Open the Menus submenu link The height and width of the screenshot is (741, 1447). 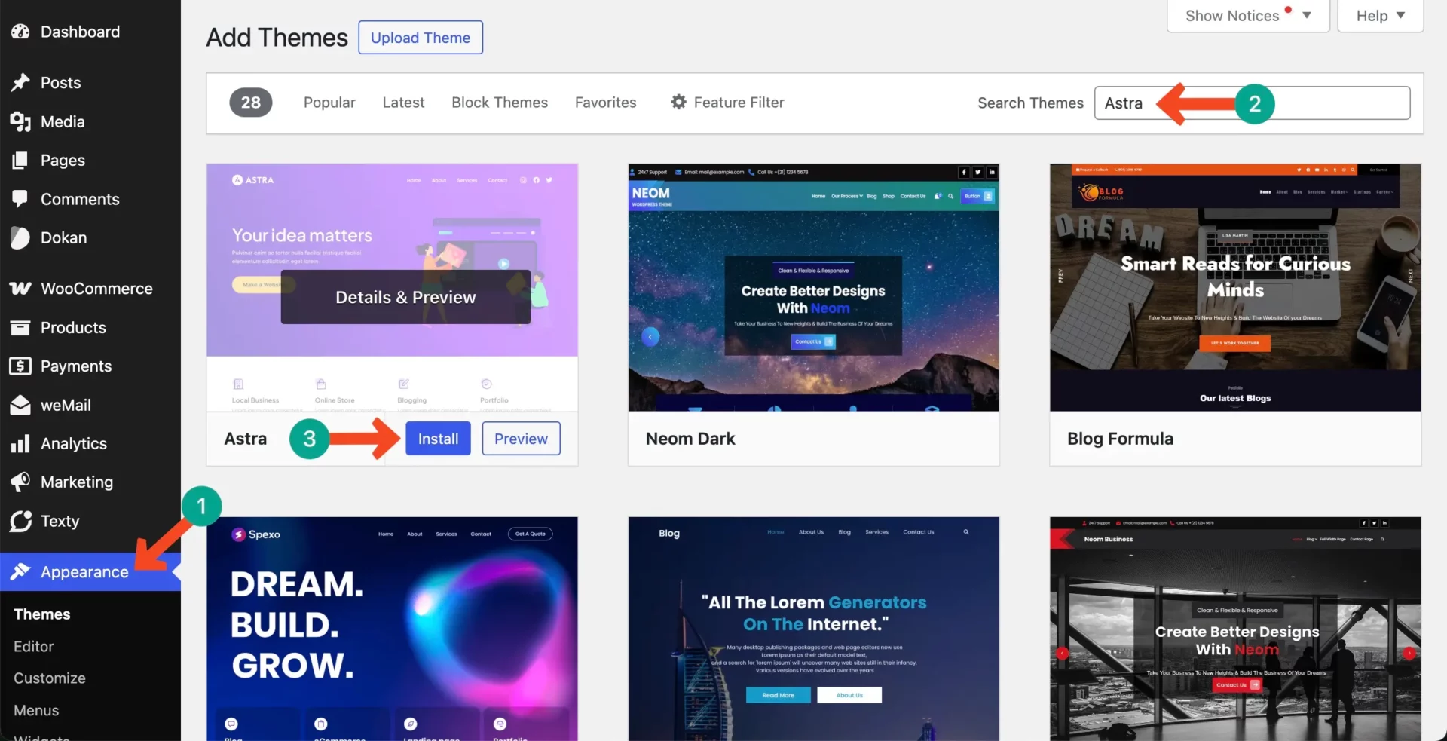coord(36,710)
